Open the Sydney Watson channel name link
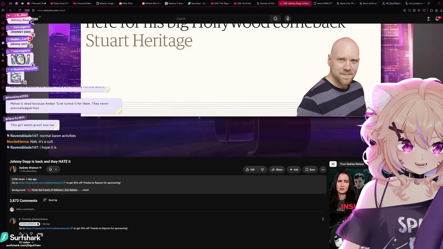The height and width of the screenshot is (249, 443). 29,168
